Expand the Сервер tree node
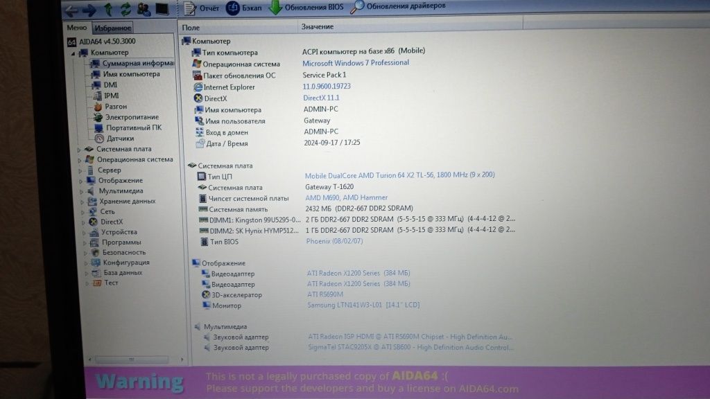This screenshot has height=399, width=710. (80, 171)
